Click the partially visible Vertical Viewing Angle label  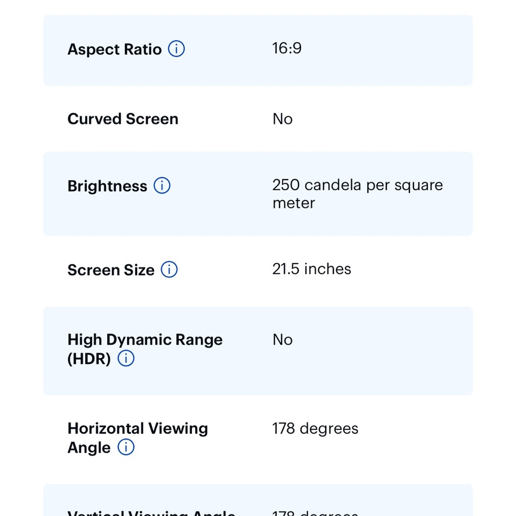151,513
